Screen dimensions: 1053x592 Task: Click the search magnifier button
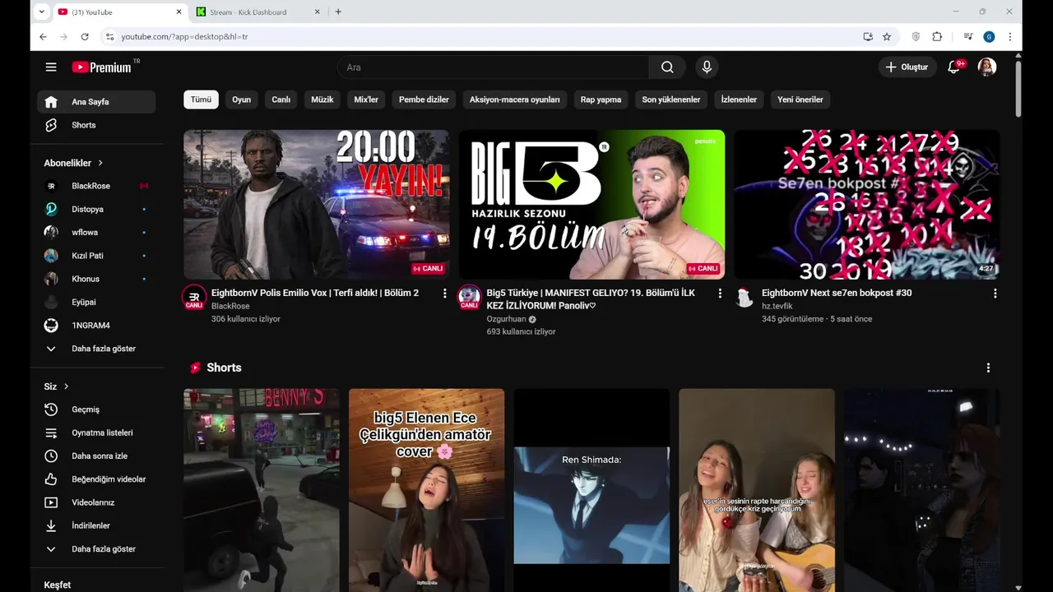tap(667, 67)
